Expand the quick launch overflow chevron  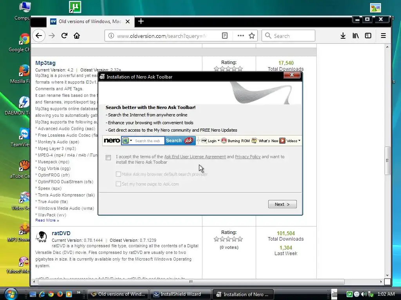[x=78, y=293]
